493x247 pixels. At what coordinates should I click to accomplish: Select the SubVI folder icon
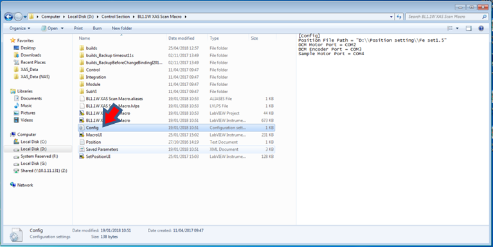pyautogui.click(x=82, y=91)
